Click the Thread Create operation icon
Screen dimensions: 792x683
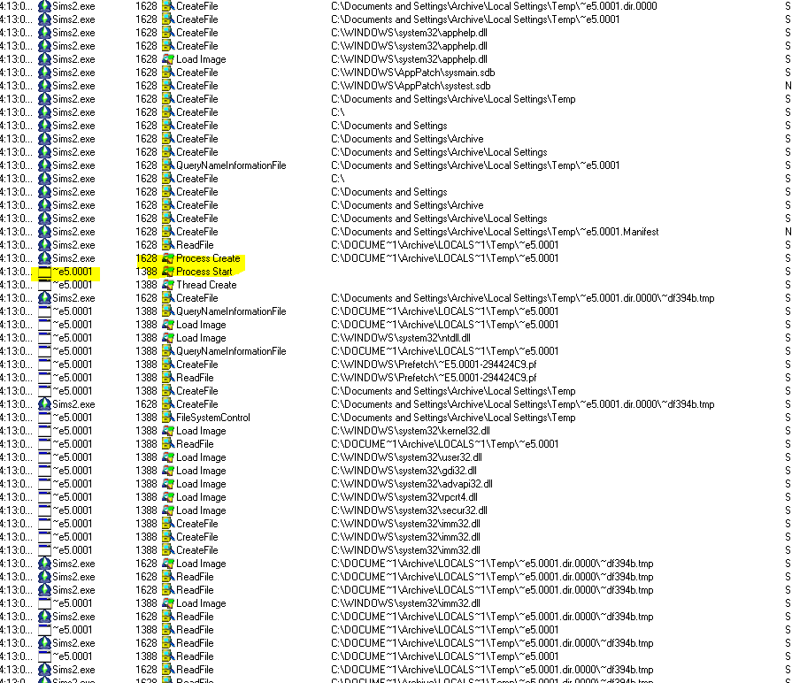(167, 285)
